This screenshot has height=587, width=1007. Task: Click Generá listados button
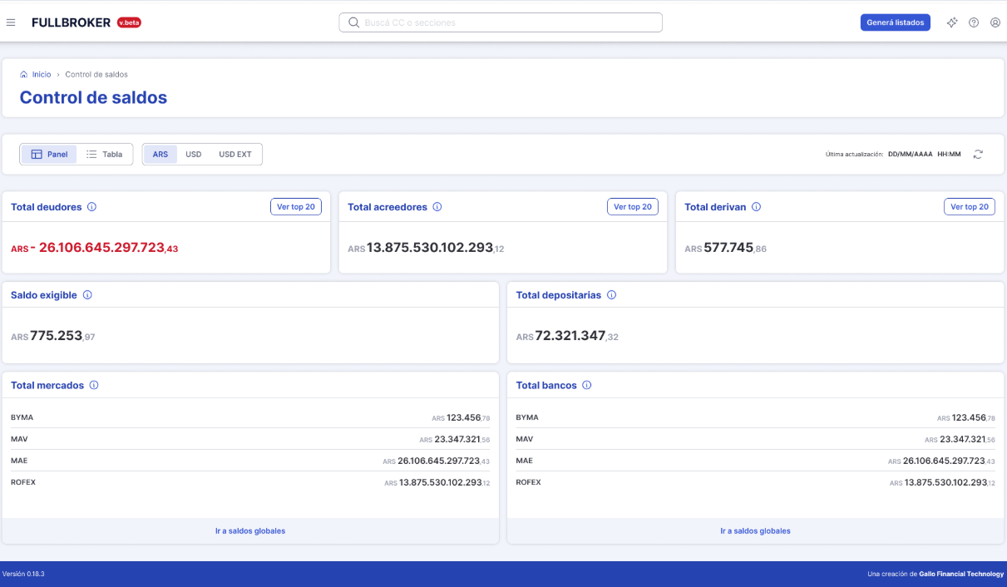click(895, 22)
